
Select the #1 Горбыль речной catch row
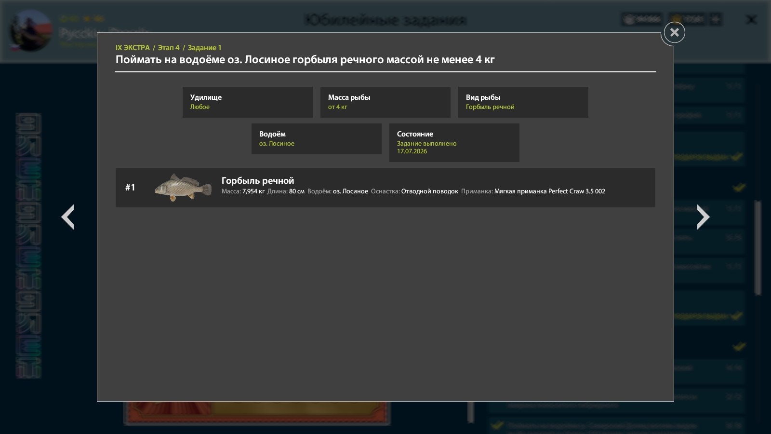(x=385, y=188)
